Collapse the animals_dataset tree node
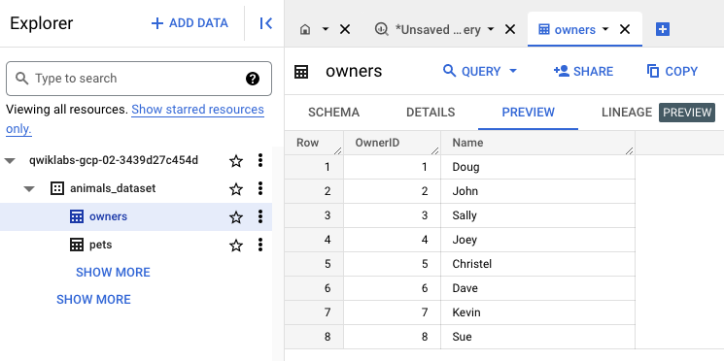 tap(29, 189)
